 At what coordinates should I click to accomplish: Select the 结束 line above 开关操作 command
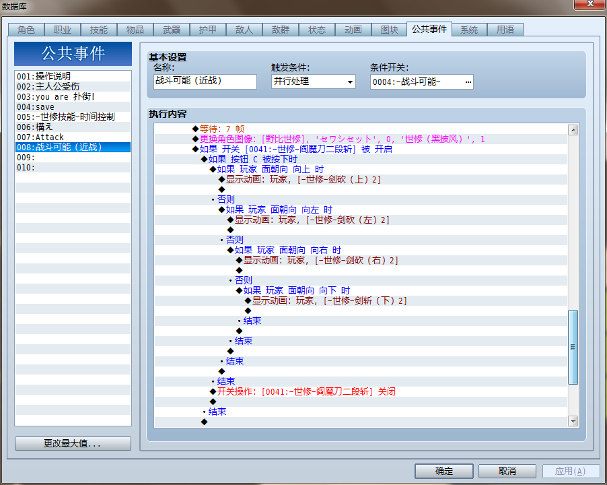(361, 381)
